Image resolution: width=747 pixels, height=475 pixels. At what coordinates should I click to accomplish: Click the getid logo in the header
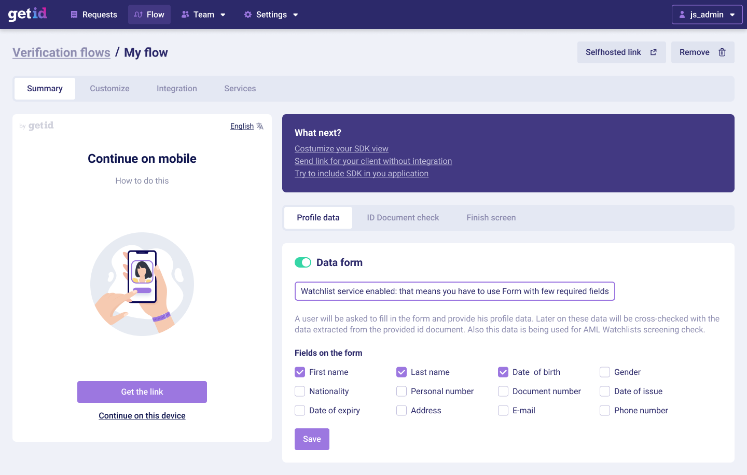tap(27, 14)
